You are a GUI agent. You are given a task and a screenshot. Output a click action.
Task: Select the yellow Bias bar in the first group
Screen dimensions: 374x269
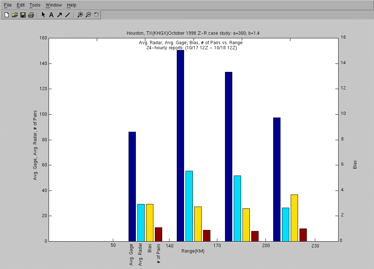click(149, 223)
